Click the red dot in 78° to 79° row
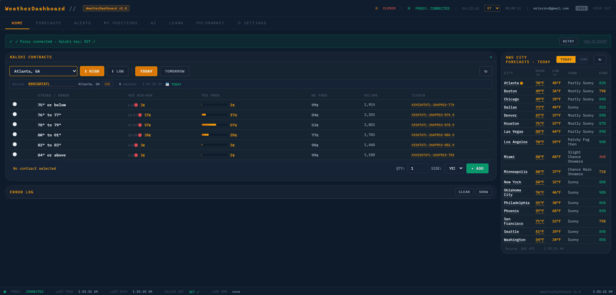The height and width of the screenshot is (295, 616). click(140, 125)
